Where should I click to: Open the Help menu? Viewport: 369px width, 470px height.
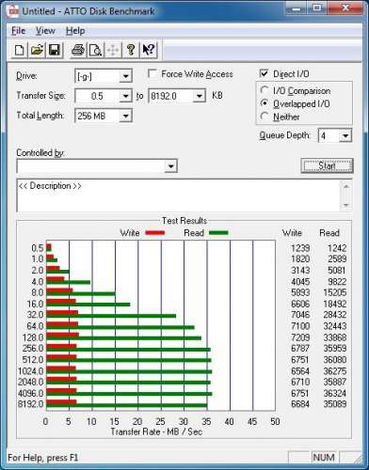tap(75, 31)
